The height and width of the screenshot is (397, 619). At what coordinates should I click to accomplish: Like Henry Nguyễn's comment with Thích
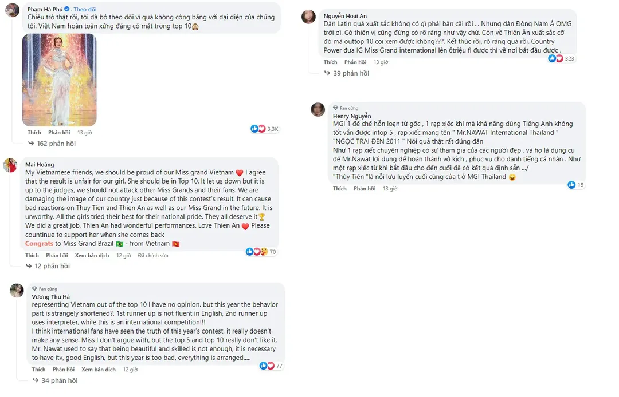click(339, 189)
